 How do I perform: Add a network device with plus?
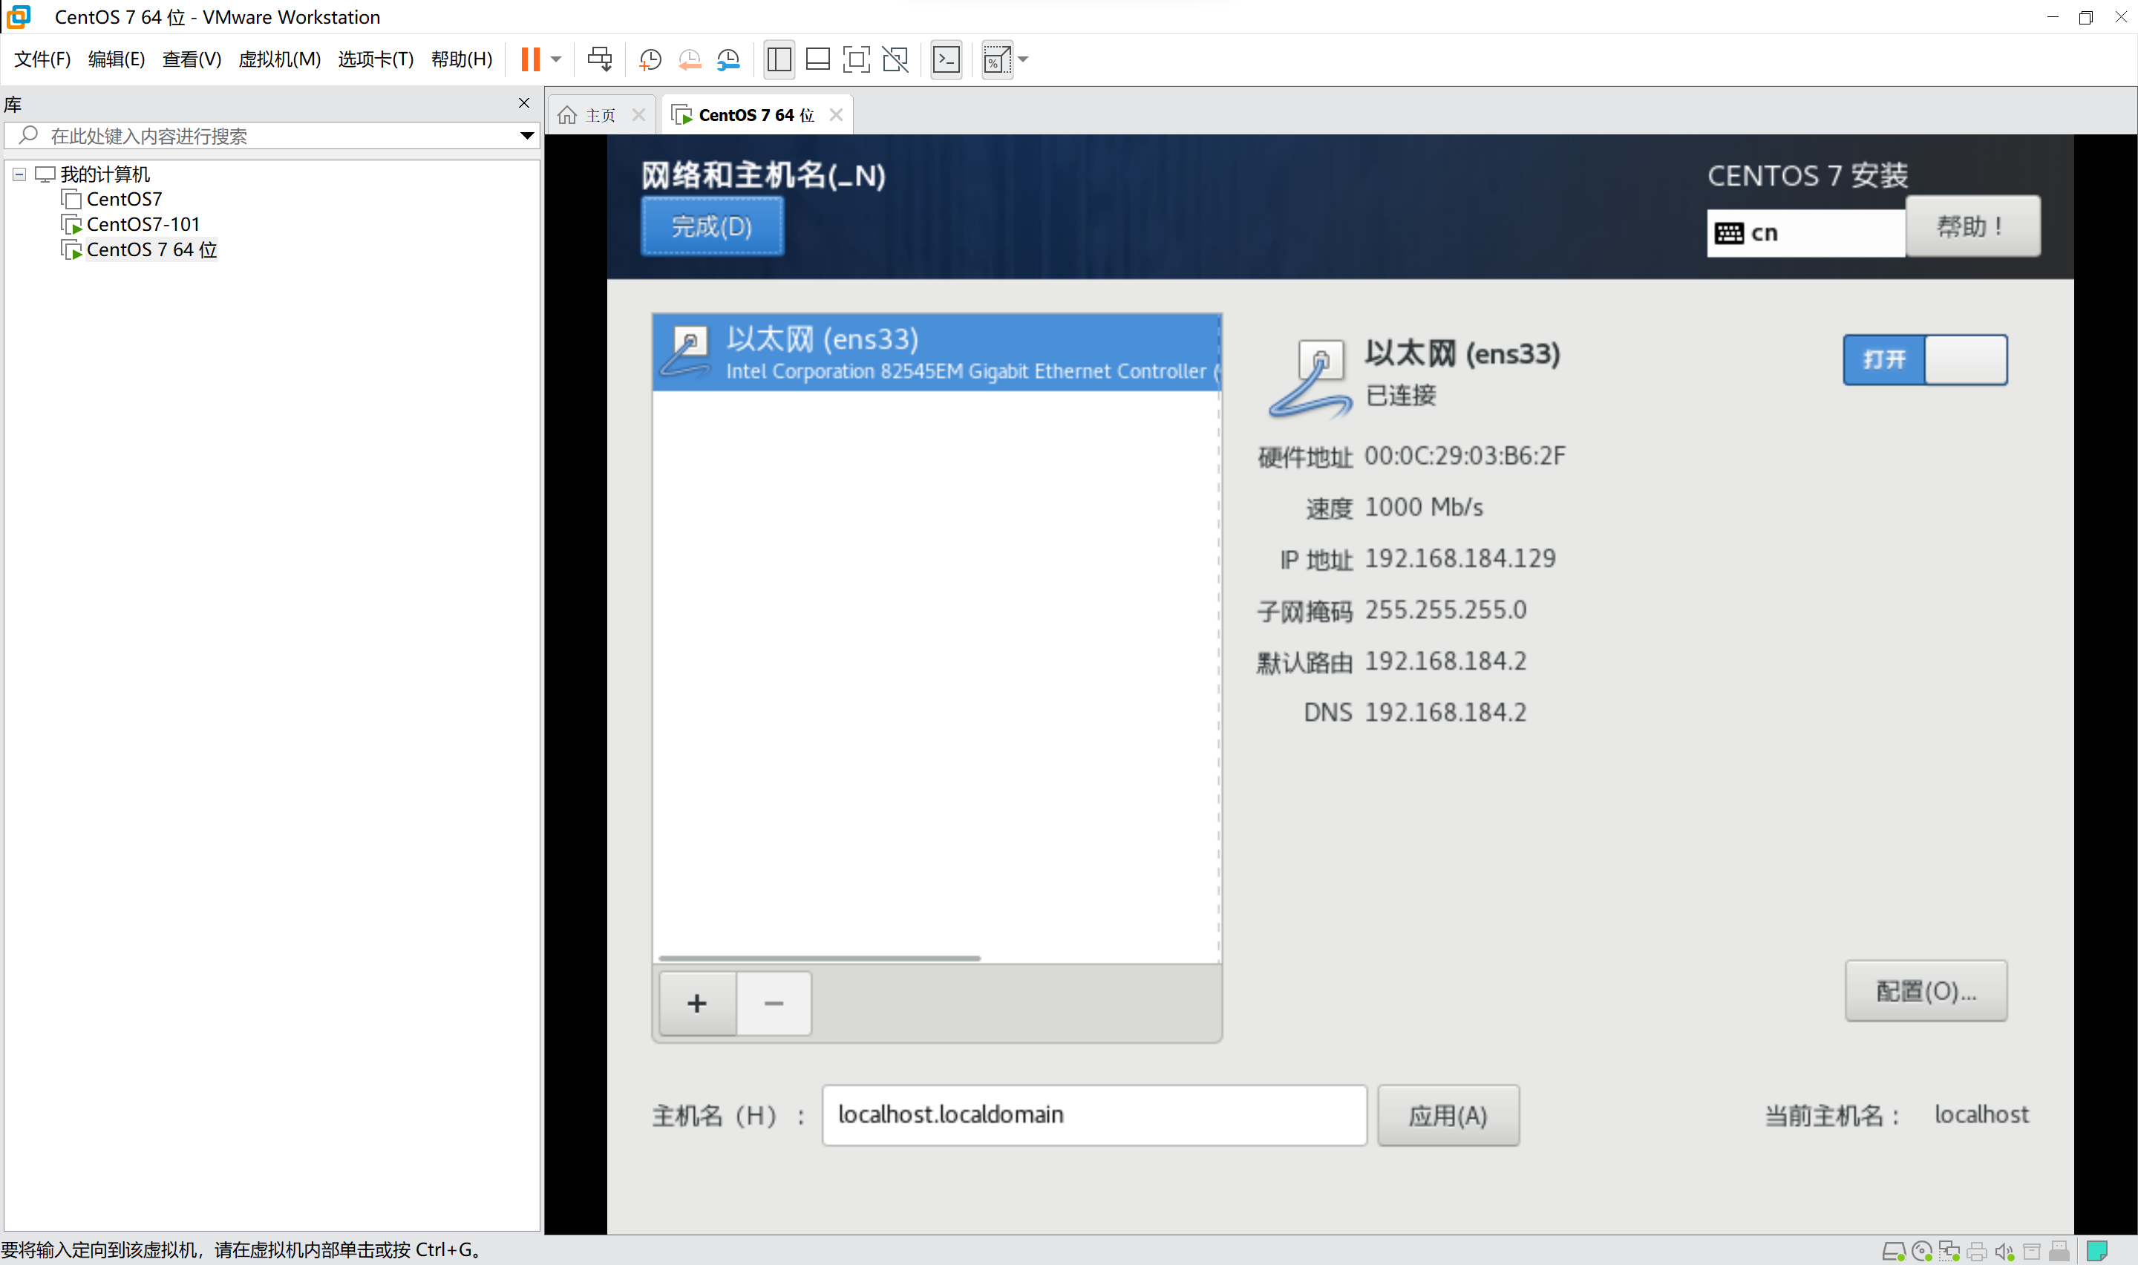pyautogui.click(x=697, y=1003)
